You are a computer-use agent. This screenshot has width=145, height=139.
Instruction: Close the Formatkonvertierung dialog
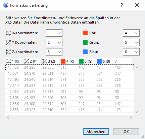coord(137,5)
